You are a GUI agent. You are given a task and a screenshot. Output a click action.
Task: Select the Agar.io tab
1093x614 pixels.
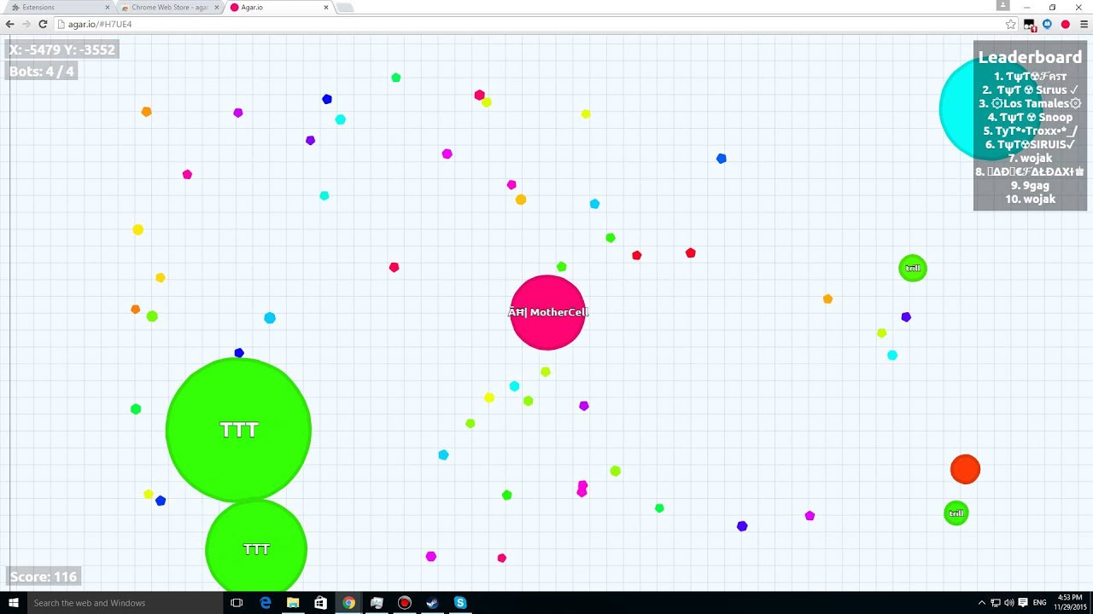click(278, 7)
